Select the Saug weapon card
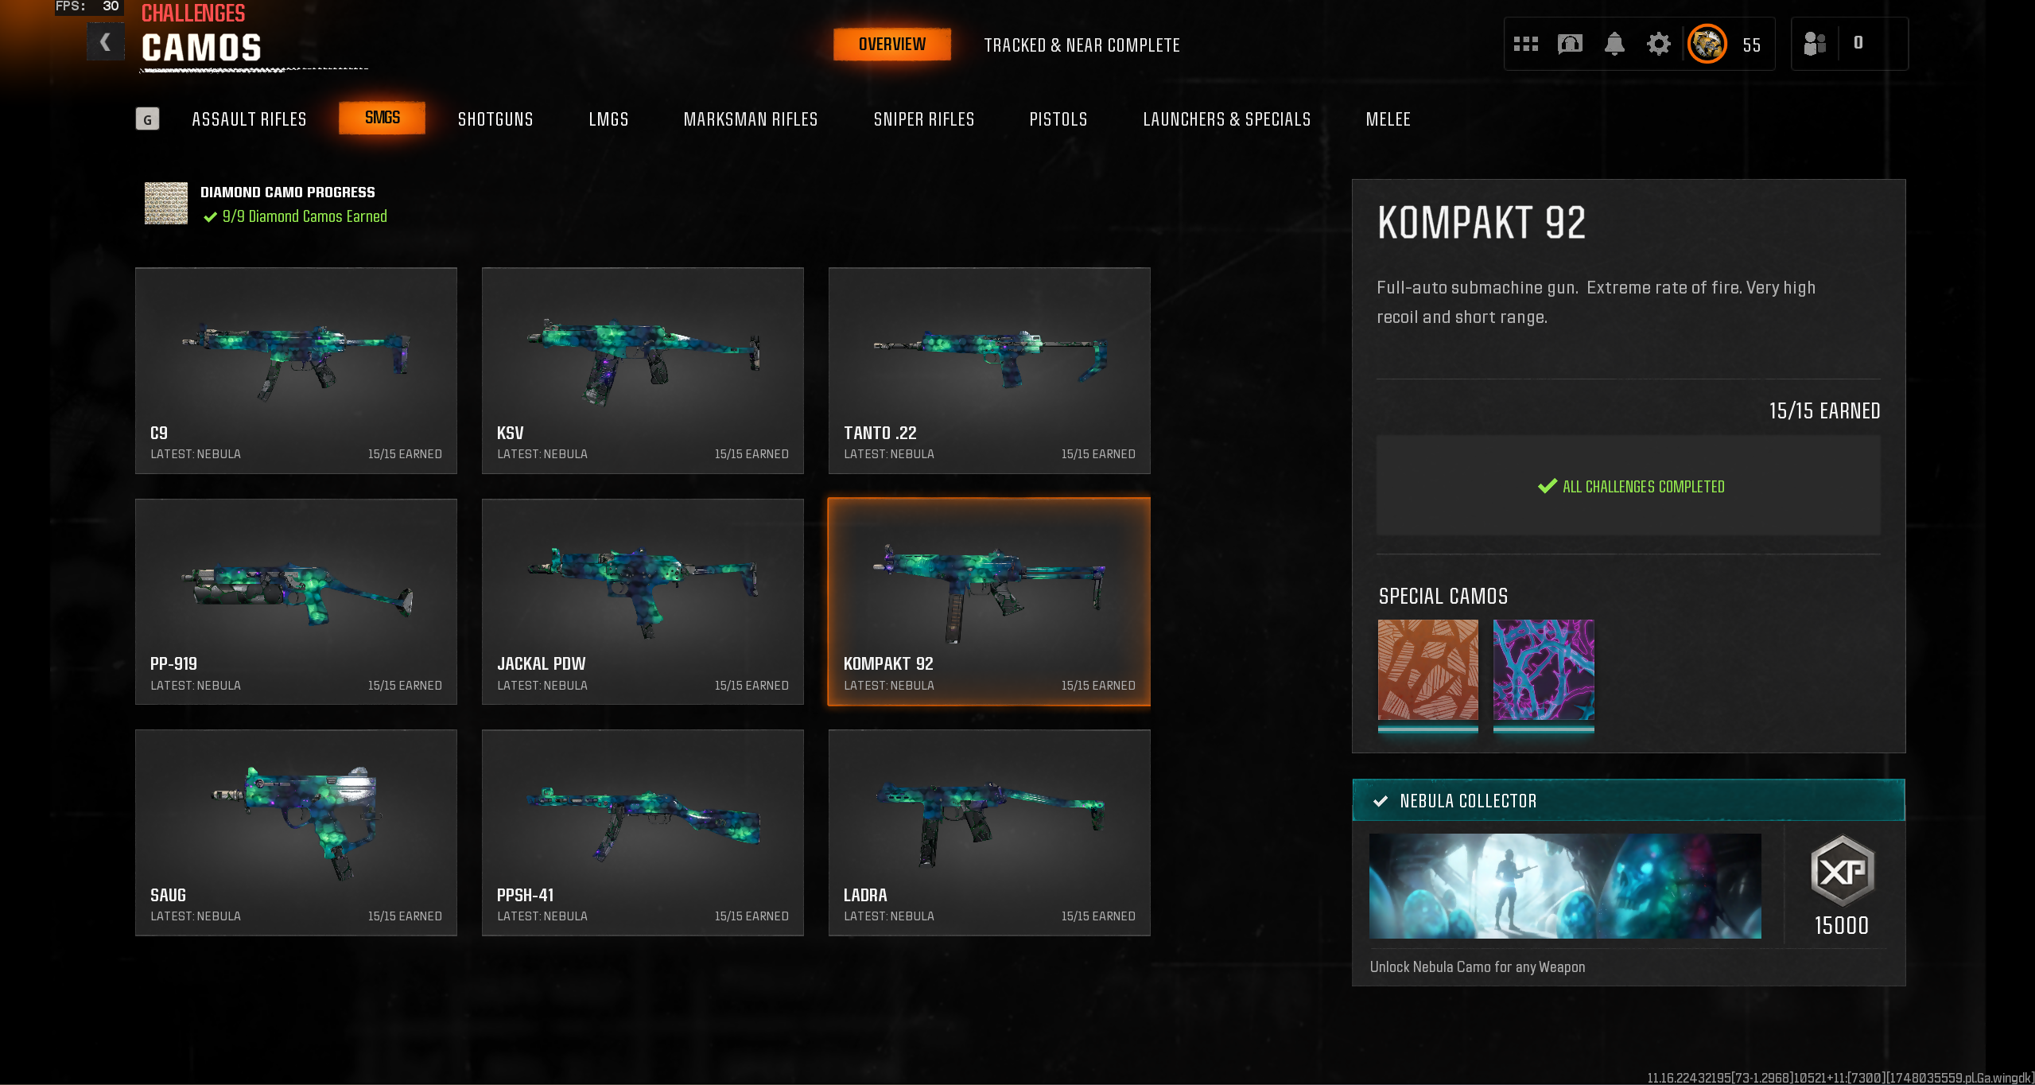Screen dimensions: 2035x1085 click(296, 833)
